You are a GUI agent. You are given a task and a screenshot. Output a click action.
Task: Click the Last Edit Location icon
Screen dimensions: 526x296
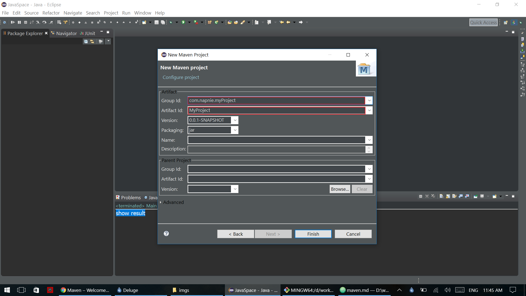[281, 22]
